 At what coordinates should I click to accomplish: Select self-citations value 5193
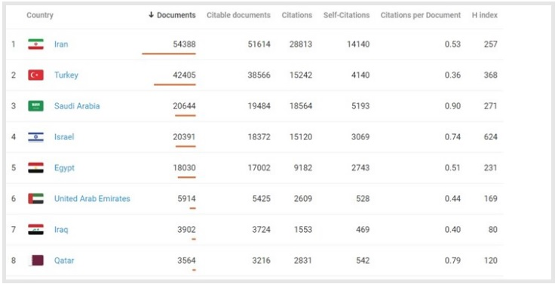point(360,106)
